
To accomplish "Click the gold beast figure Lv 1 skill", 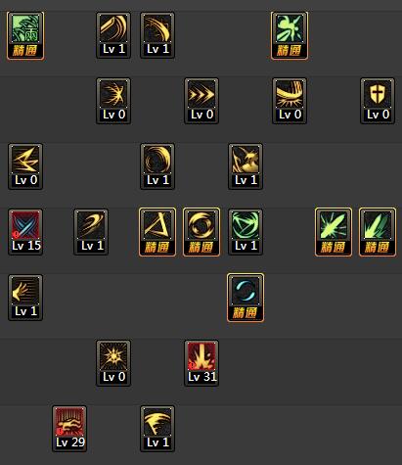I will (246, 166).
